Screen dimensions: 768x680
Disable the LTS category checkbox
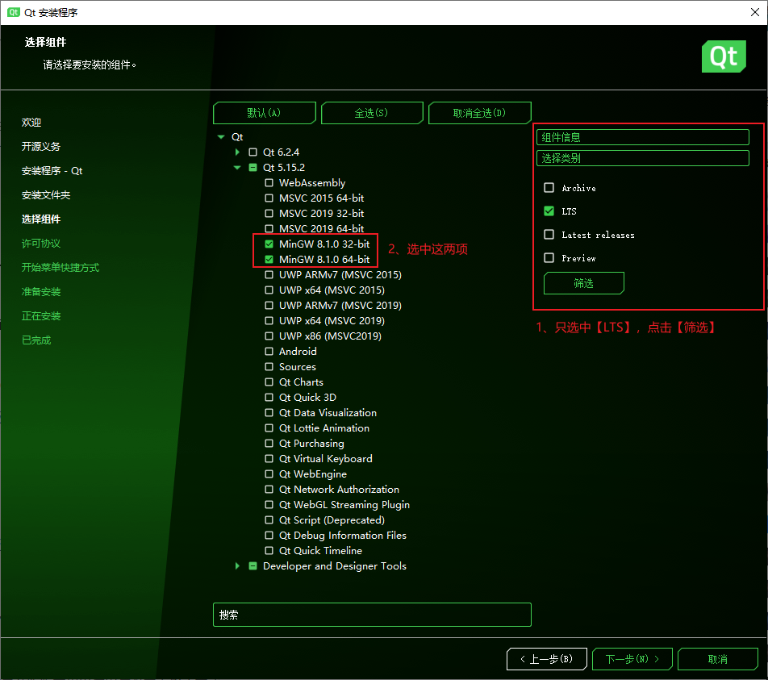click(x=549, y=211)
